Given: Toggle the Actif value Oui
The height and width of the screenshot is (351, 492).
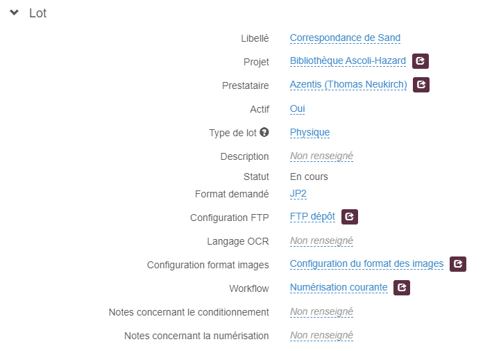Looking at the screenshot, I should (297, 108).
